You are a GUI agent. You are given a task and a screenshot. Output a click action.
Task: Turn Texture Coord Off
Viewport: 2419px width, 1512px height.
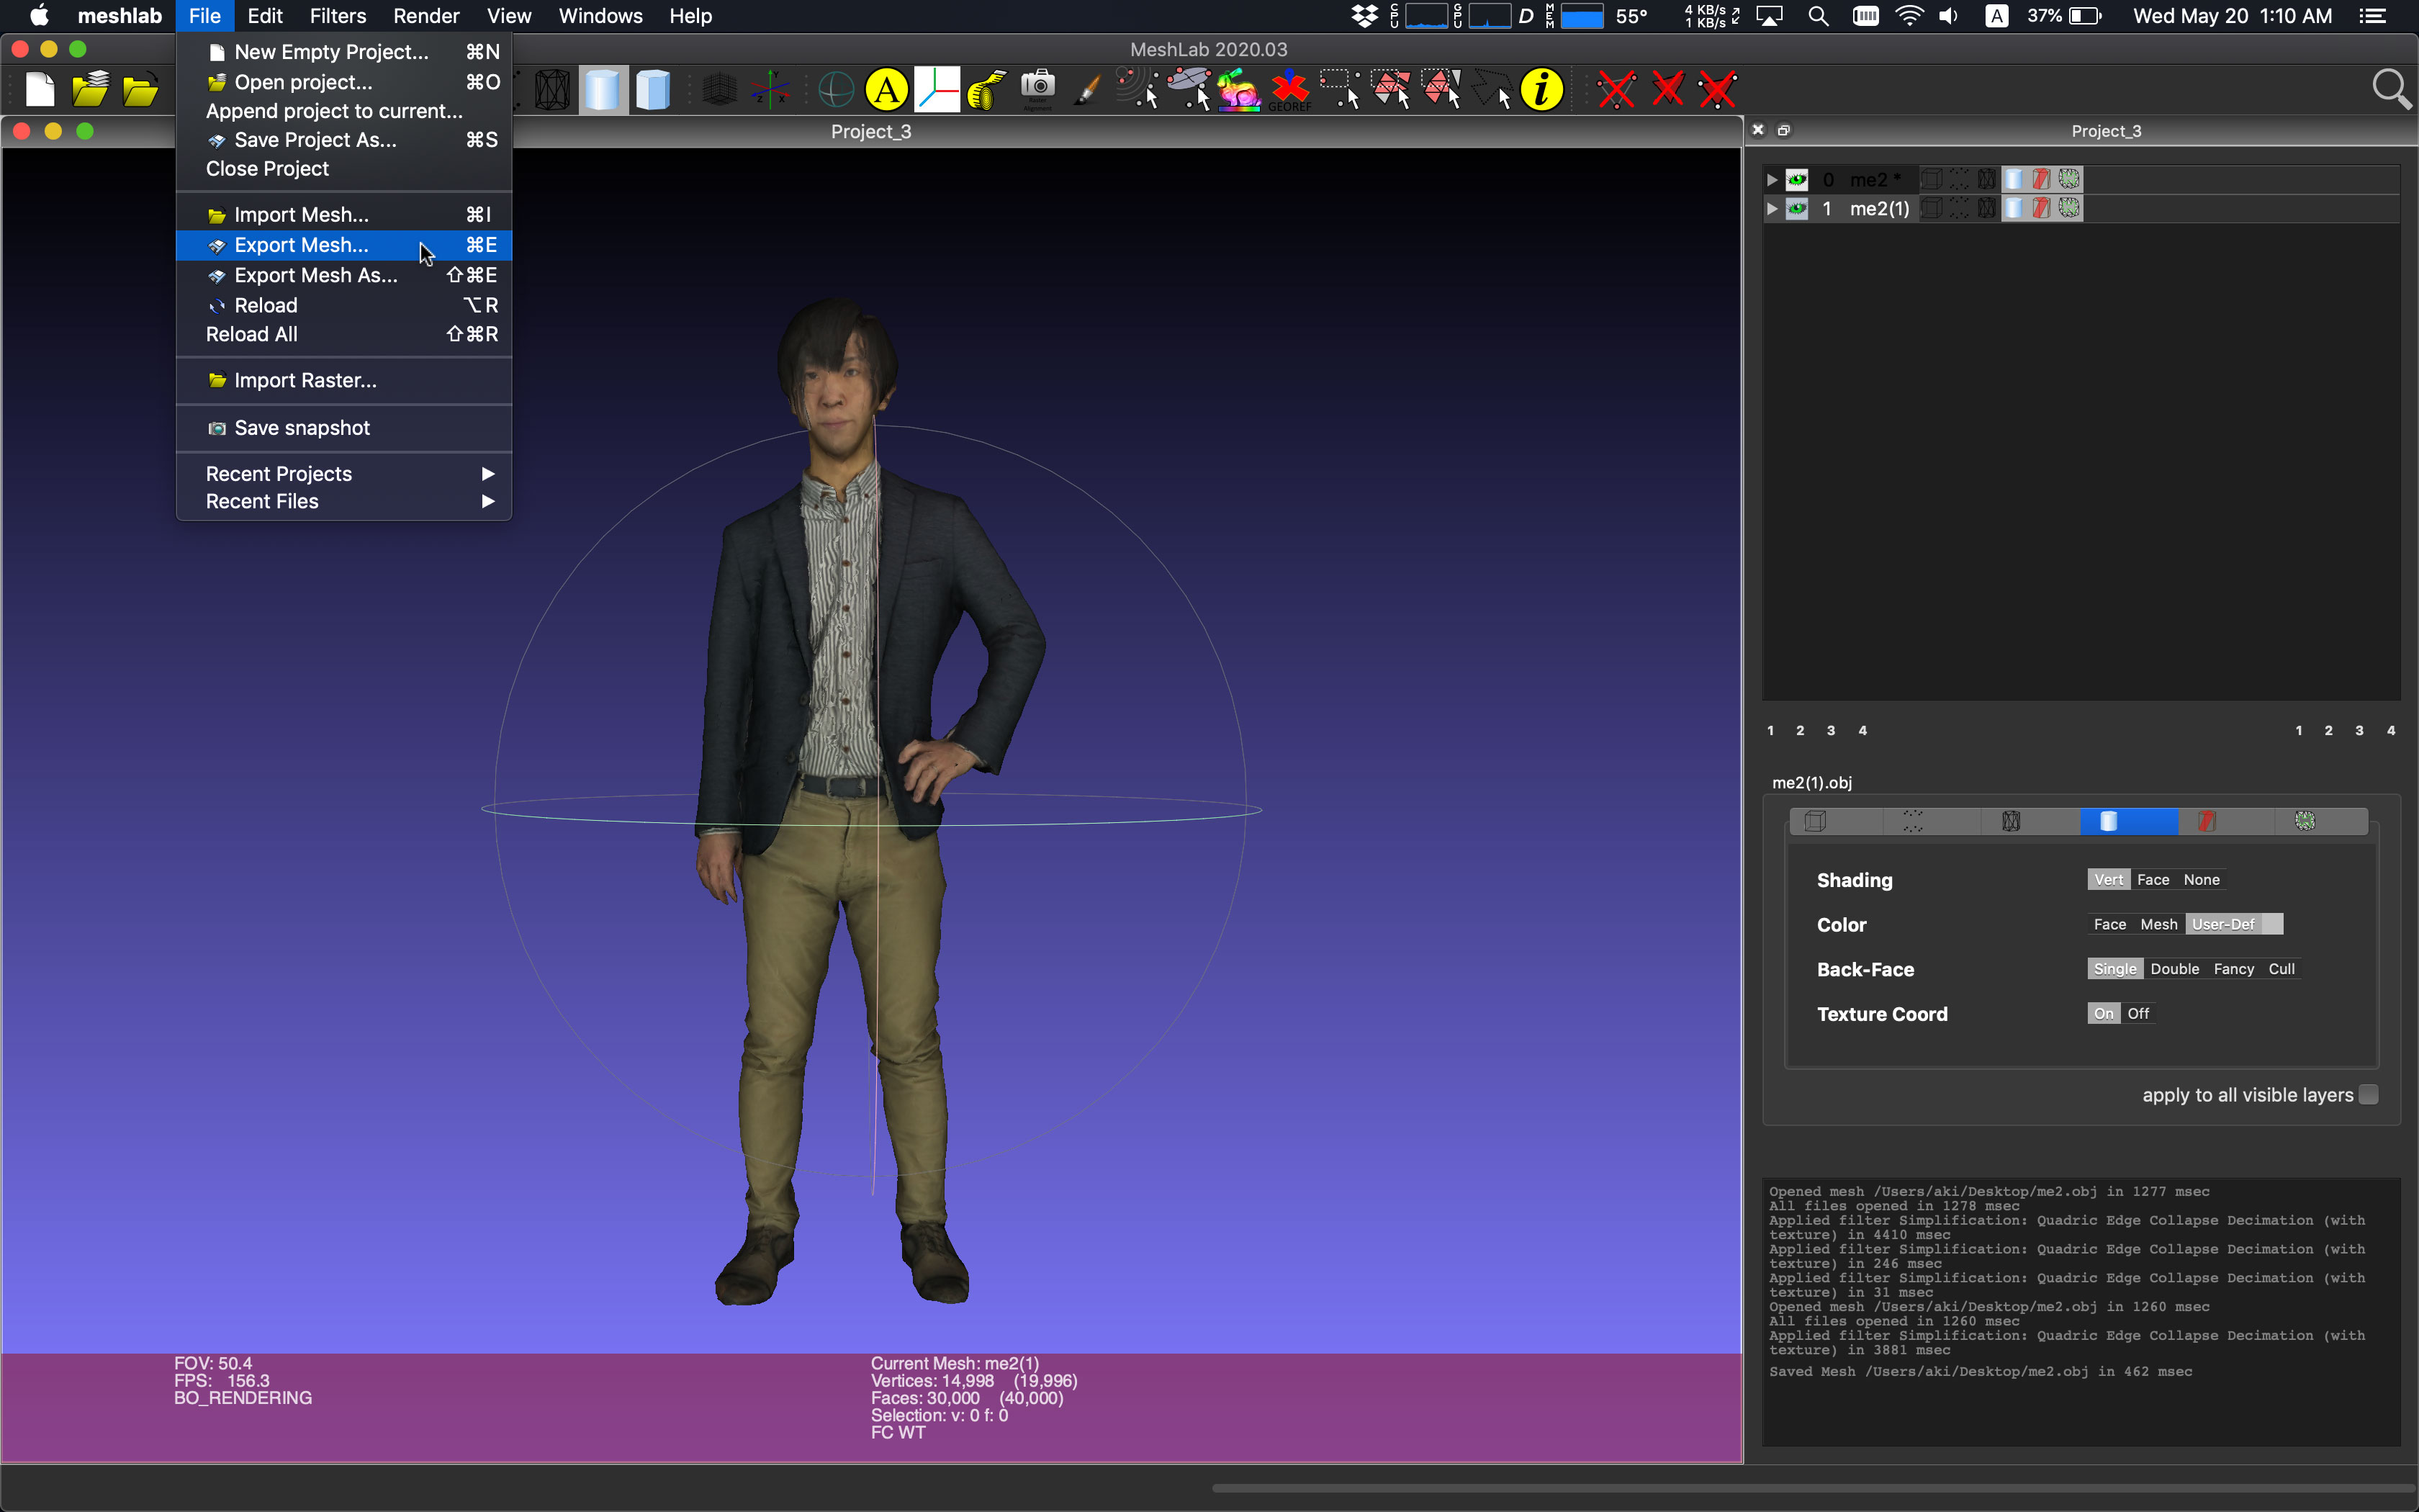[2138, 1014]
